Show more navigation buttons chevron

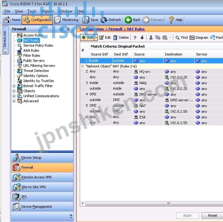(71, 216)
